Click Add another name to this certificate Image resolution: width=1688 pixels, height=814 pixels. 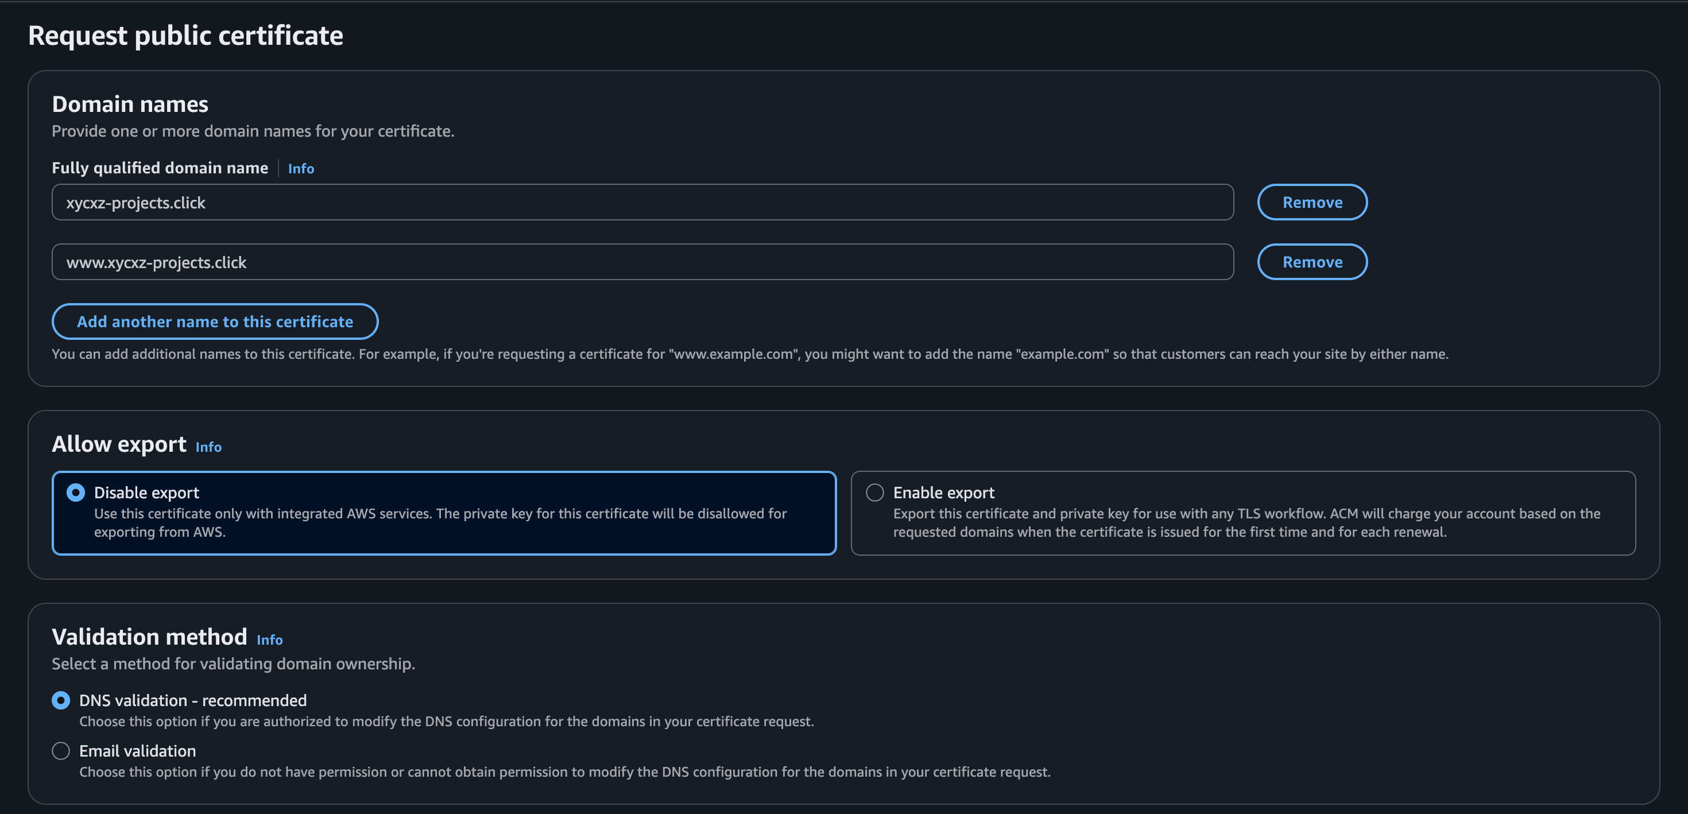click(215, 321)
